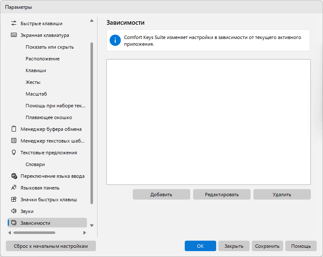
Task: Click the sidebar horizontal scrollbar thumb
Action: click(34, 233)
